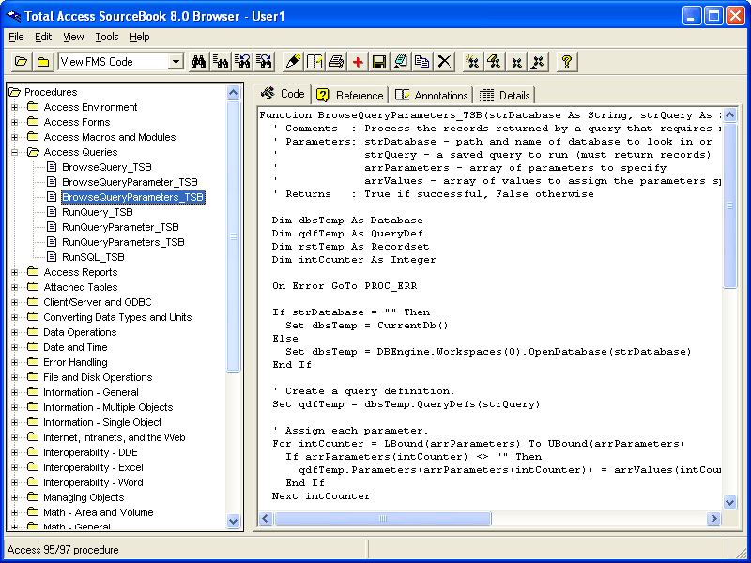Open the Help menu
The image size is (751, 563).
(139, 37)
